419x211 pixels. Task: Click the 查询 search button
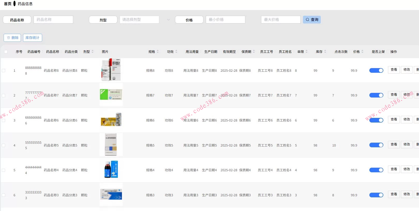[x=312, y=20]
